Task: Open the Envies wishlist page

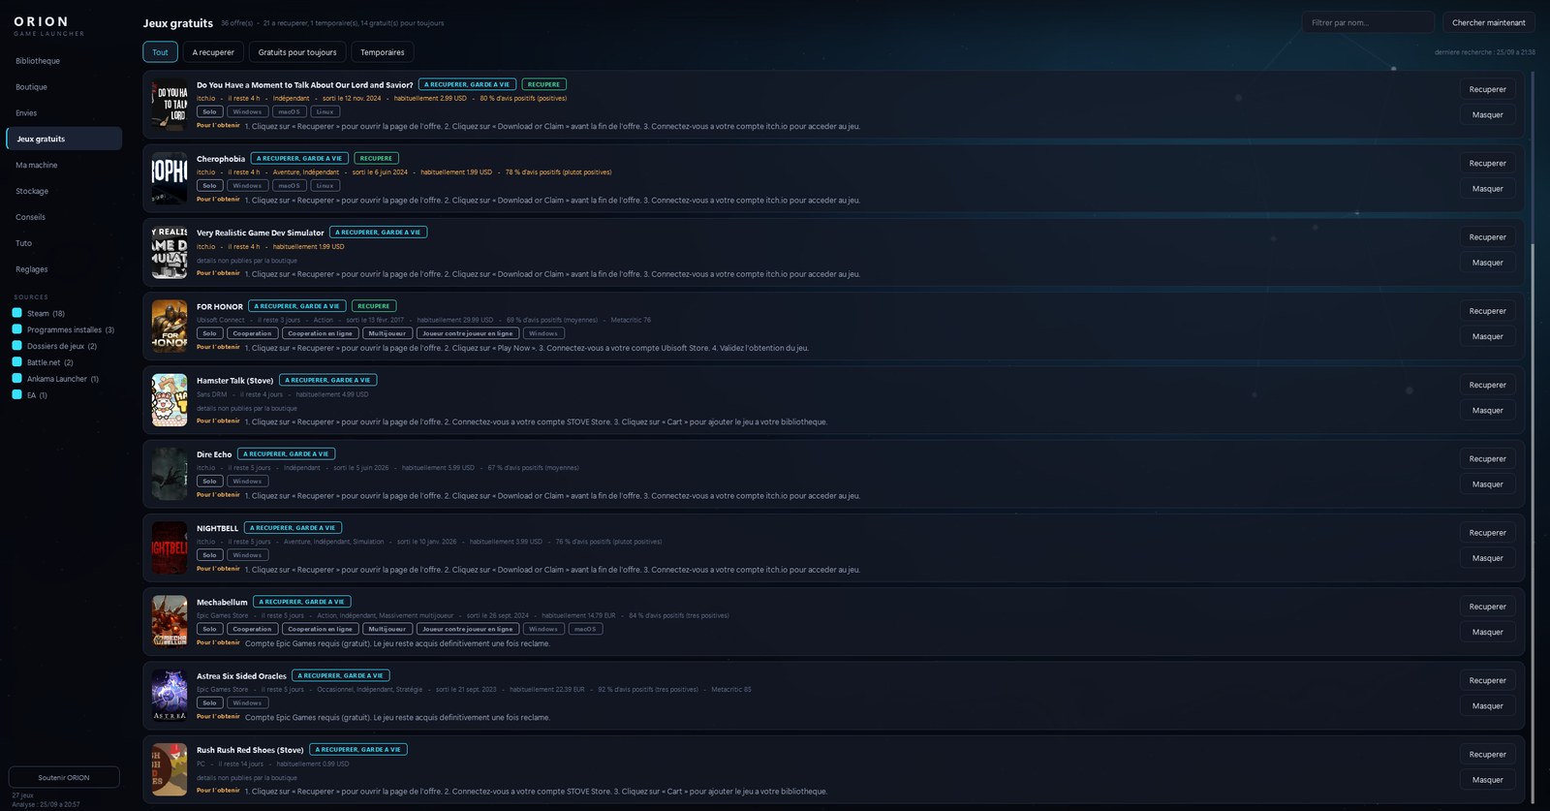Action: [64, 113]
